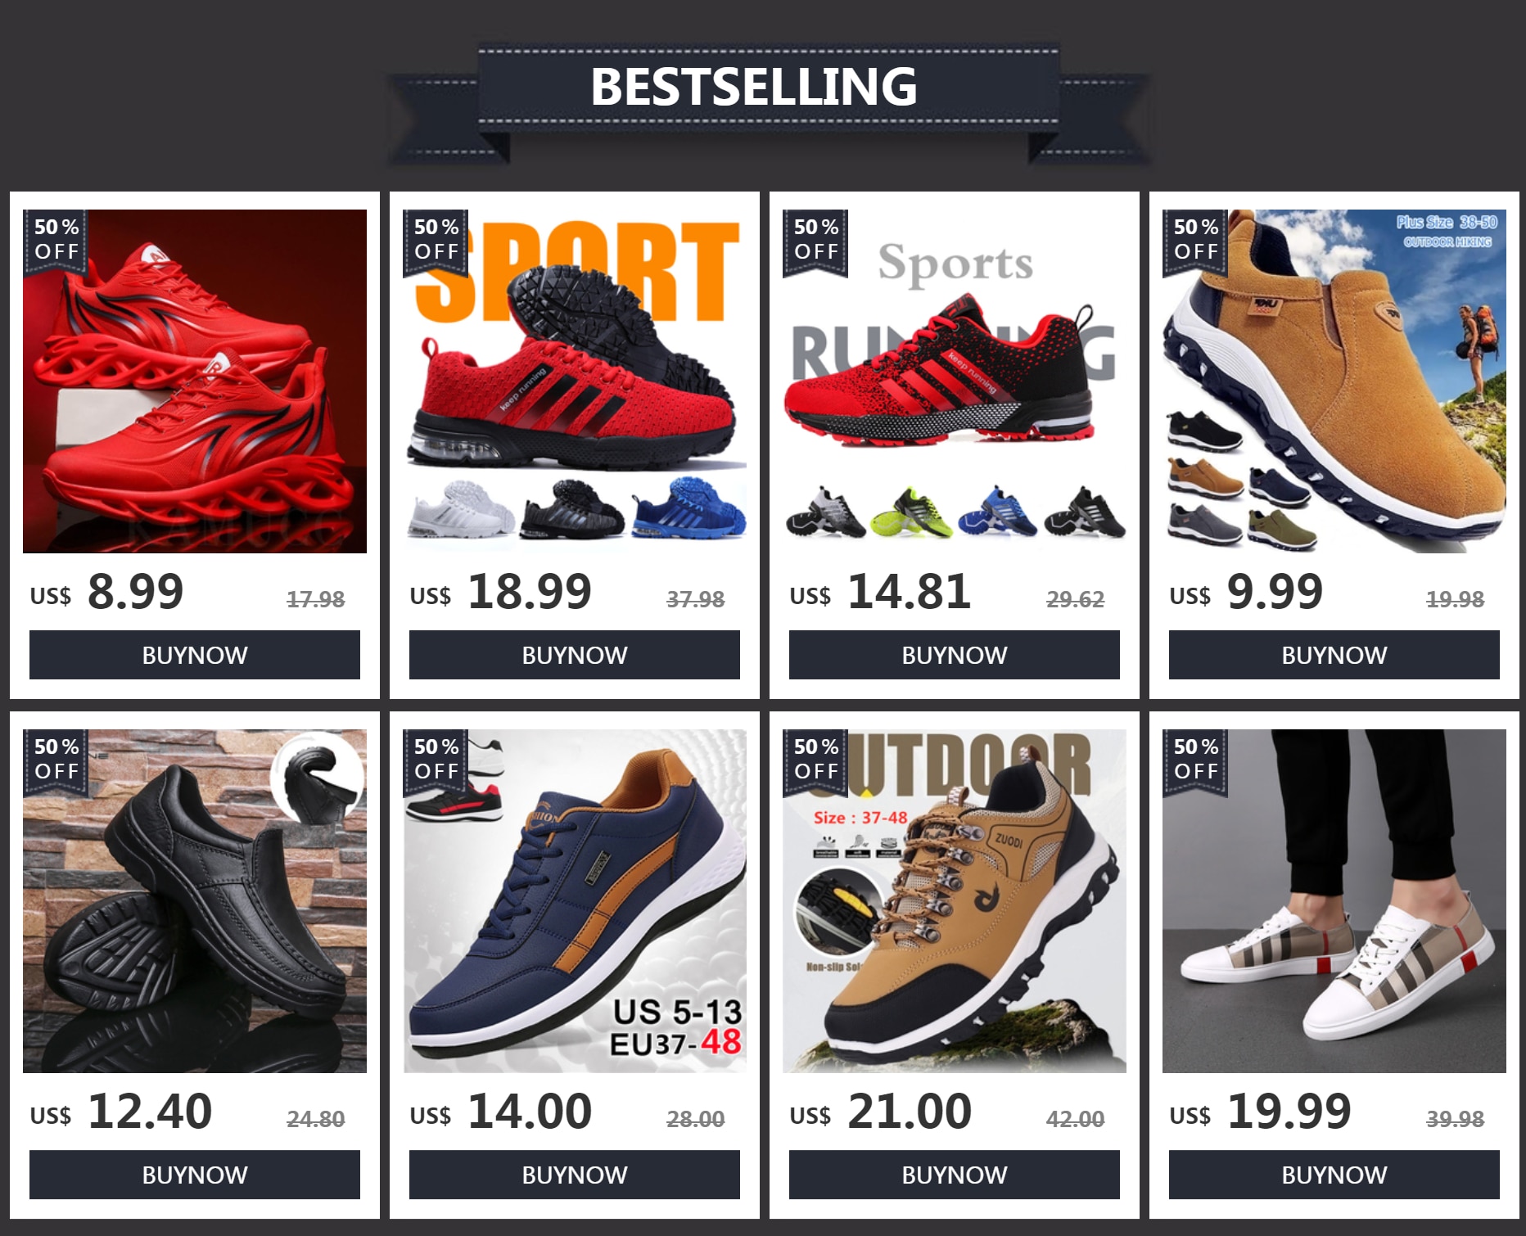Click the US$ 8.99 price text

pyautogui.click(x=107, y=592)
